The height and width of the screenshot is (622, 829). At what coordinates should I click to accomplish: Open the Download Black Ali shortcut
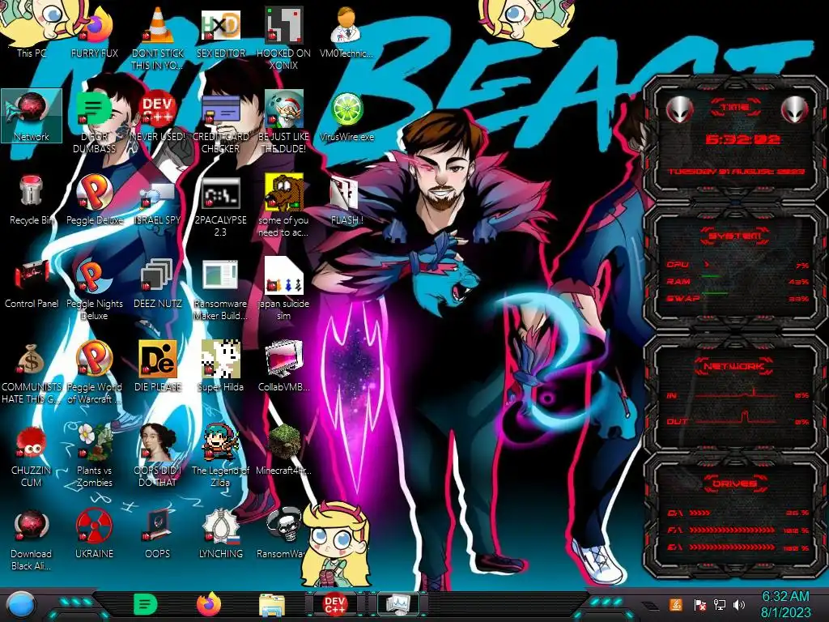[x=32, y=539]
